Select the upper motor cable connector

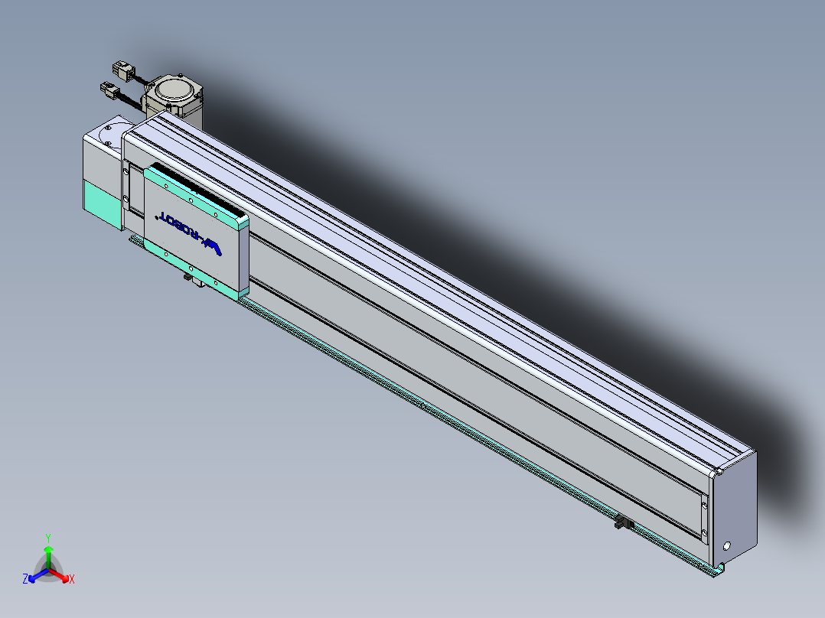pyautogui.click(x=124, y=70)
